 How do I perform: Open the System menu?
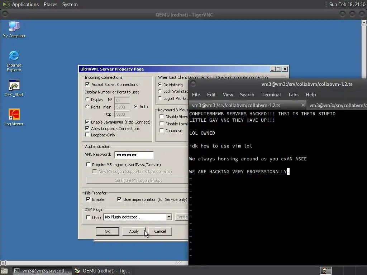tap(70, 4)
